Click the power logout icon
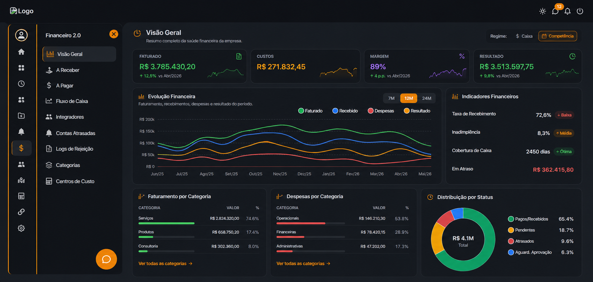The height and width of the screenshot is (282, 593). [x=580, y=11]
